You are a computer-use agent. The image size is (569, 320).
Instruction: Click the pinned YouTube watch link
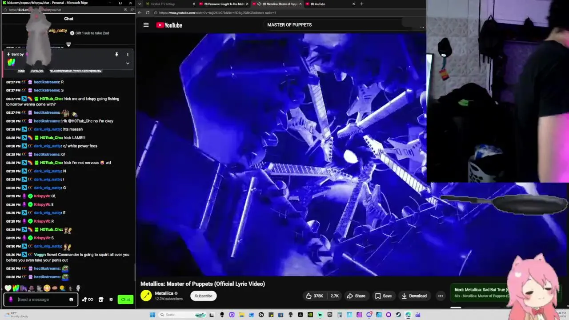[x=60, y=71]
